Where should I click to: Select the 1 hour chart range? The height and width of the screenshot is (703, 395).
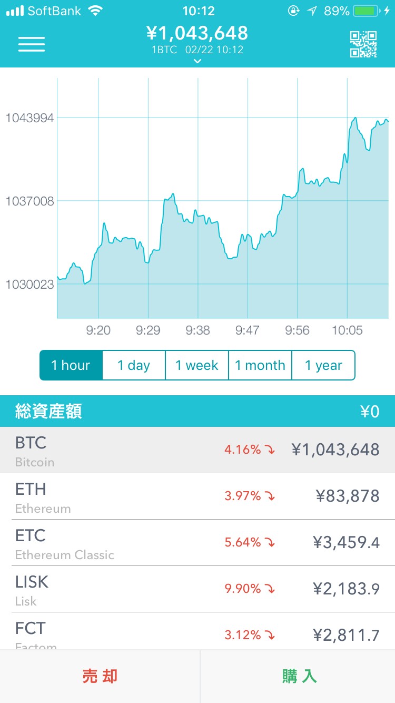click(71, 365)
